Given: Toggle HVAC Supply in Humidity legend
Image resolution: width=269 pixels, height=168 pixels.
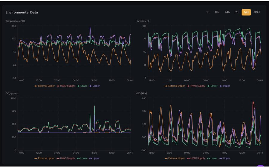Looking at the screenshot, I should pyautogui.click(x=196, y=86).
